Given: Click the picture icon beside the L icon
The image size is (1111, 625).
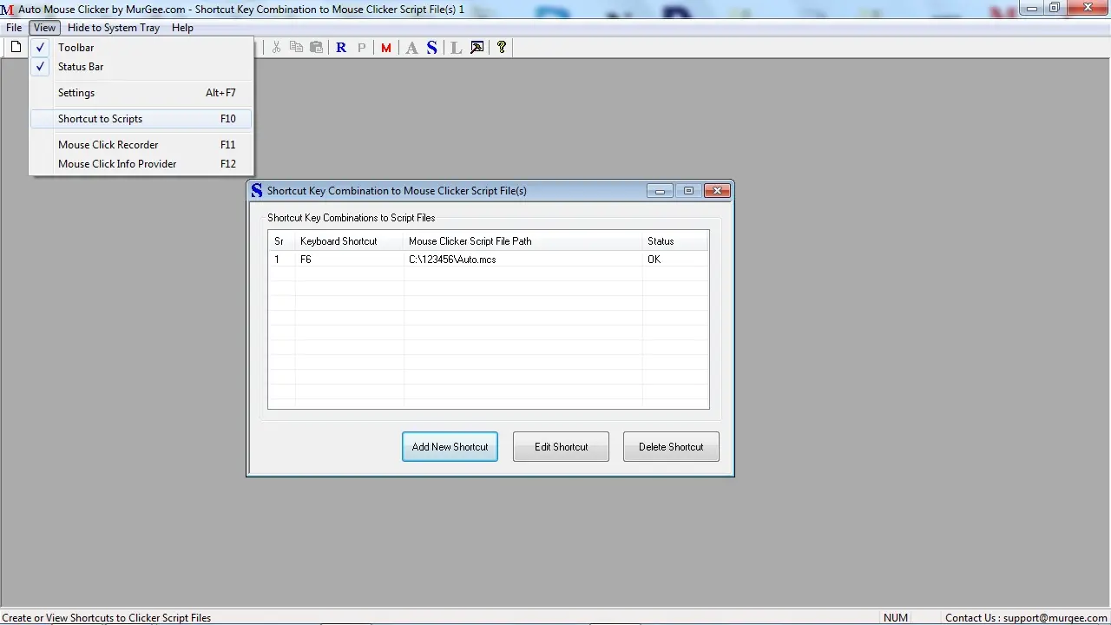Looking at the screenshot, I should pos(477,48).
